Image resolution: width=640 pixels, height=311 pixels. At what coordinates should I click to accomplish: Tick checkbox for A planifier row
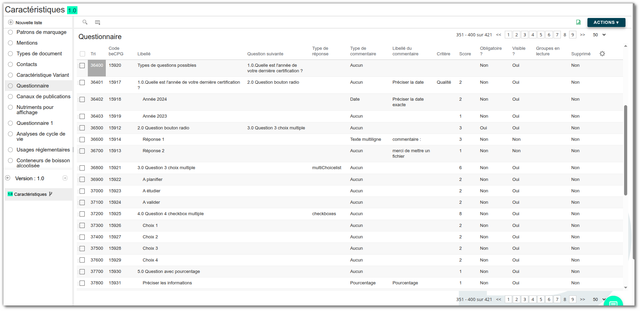tap(82, 180)
